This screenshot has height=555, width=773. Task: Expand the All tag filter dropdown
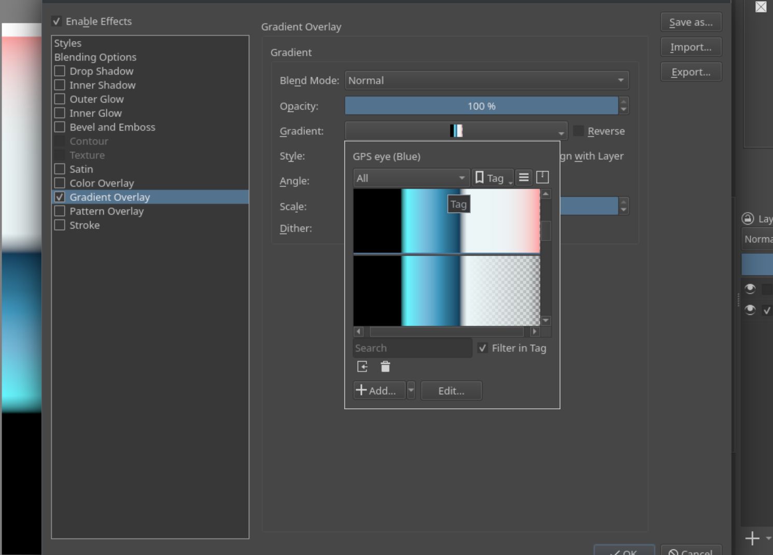pos(411,178)
